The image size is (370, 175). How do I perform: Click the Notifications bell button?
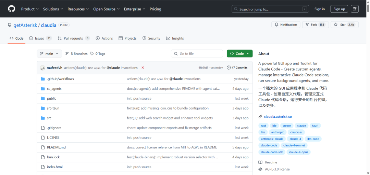pyautogui.click(x=286, y=25)
